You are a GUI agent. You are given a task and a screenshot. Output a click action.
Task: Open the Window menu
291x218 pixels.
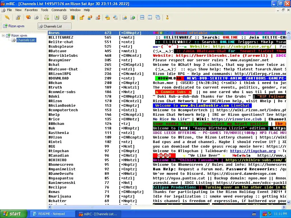(x=75, y=10)
